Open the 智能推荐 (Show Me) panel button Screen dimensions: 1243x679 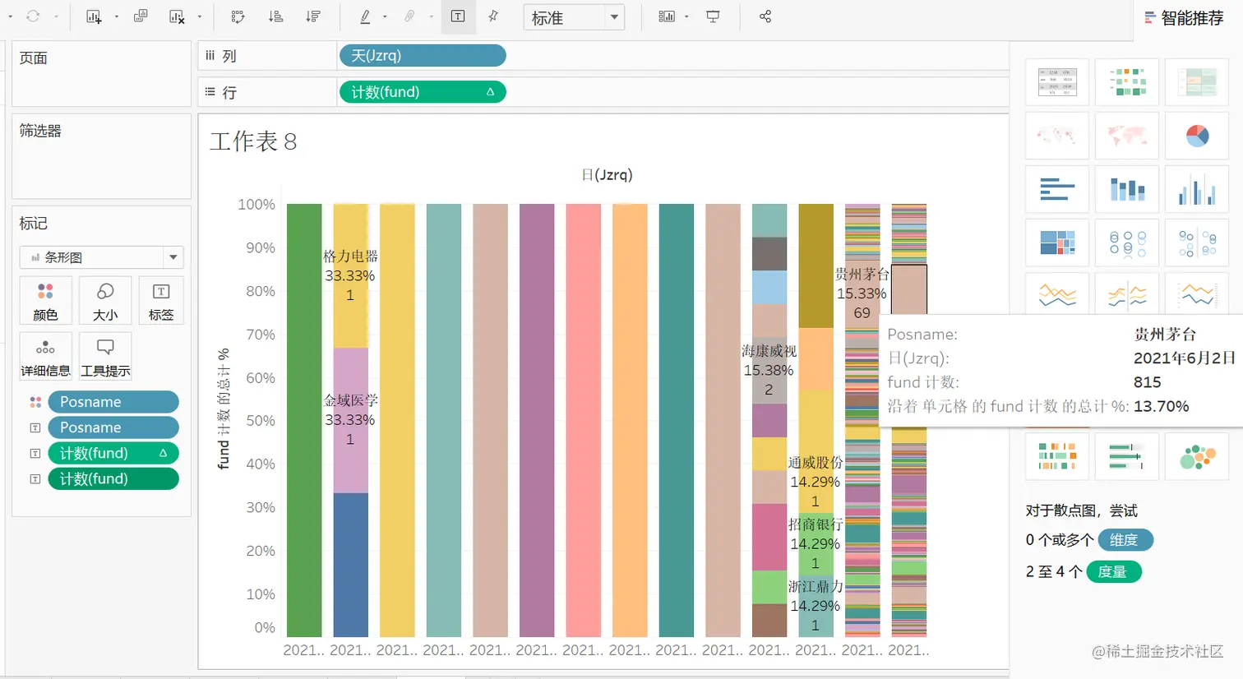(x=1185, y=17)
